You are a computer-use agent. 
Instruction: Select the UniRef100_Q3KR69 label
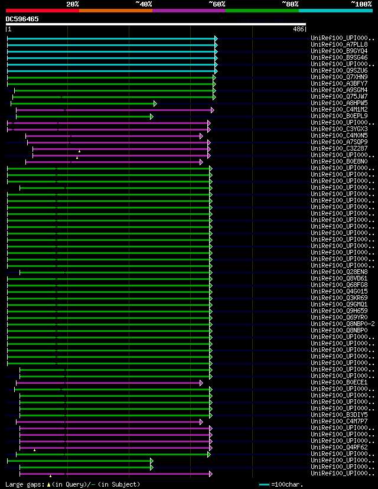[339, 298]
